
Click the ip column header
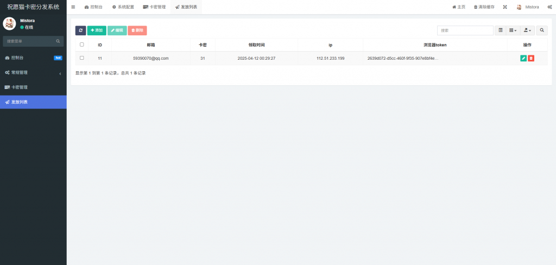click(x=331, y=45)
